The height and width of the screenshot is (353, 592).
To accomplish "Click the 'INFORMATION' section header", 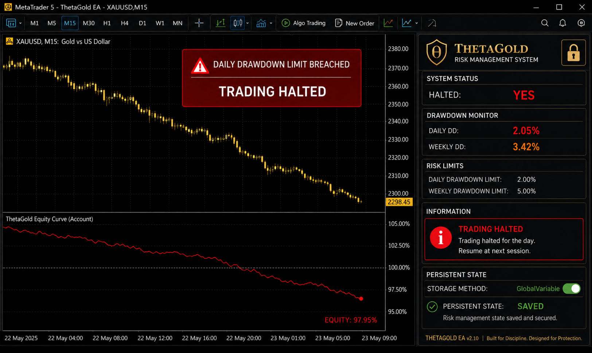I will pos(448,212).
